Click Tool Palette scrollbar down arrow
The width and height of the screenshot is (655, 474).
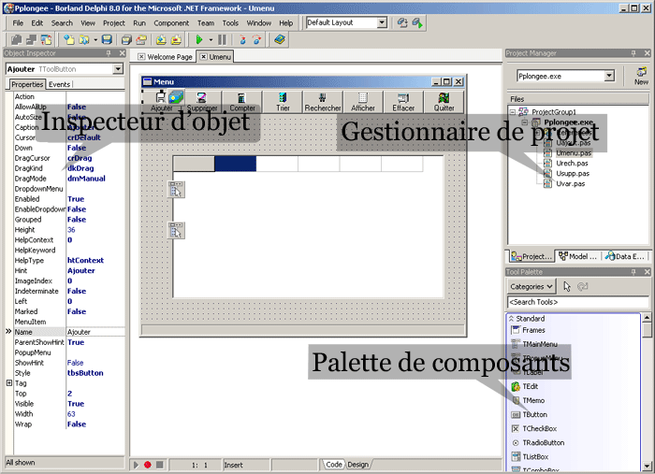[647, 467]
